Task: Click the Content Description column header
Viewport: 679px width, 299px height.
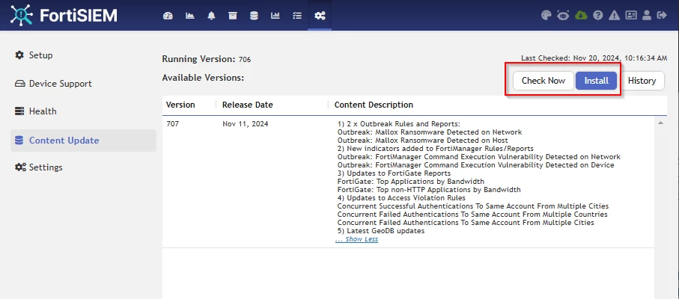Action: [374, 105]
